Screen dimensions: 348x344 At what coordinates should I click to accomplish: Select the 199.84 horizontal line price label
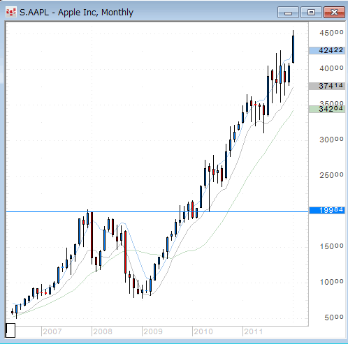click(327, 210)
